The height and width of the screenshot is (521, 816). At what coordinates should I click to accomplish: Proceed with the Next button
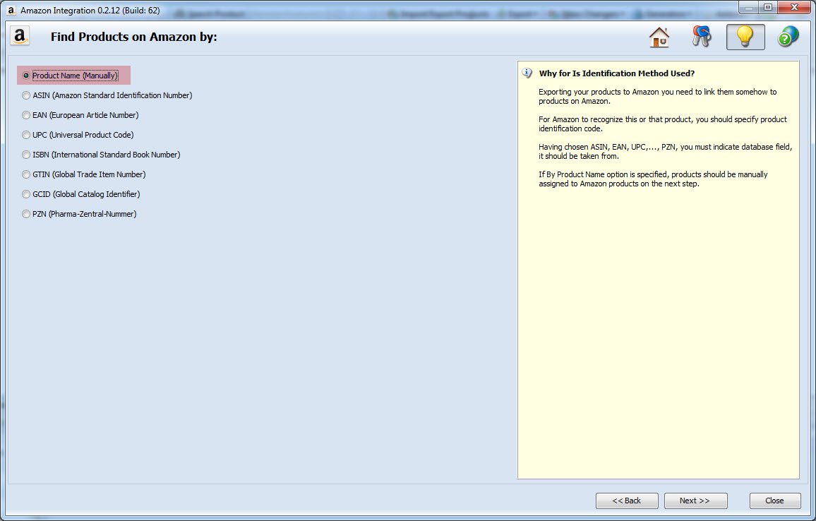(695, 501)
